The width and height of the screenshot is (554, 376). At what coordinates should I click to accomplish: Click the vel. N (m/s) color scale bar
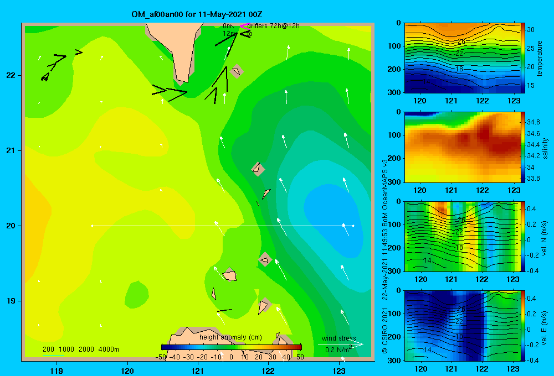point(523,236)
